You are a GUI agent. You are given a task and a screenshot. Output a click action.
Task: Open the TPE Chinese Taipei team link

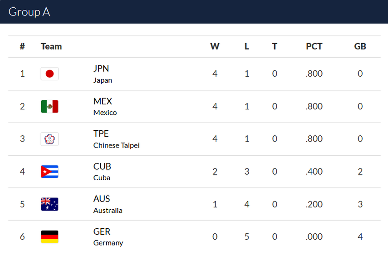click(116, 139)
